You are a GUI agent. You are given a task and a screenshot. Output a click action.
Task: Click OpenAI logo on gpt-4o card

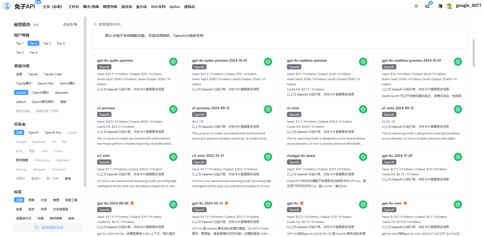point(363,204)
